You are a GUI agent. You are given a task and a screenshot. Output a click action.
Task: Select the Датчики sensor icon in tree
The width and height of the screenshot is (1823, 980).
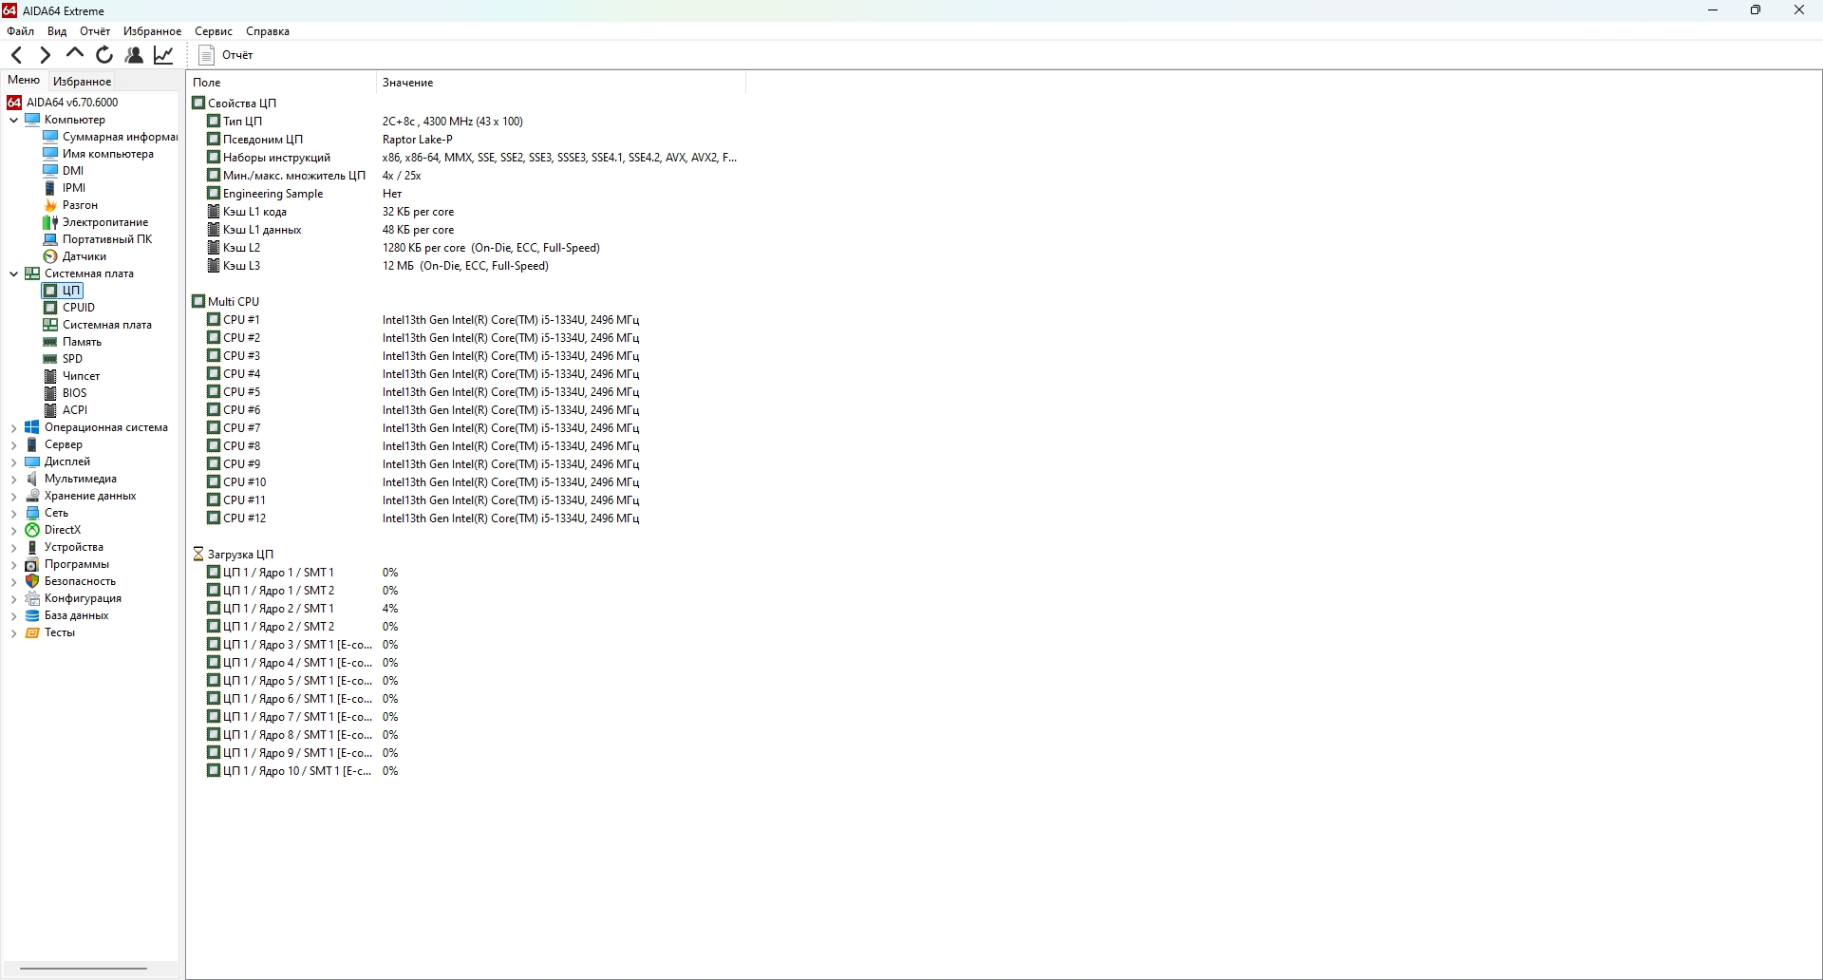tap(50, 256)
